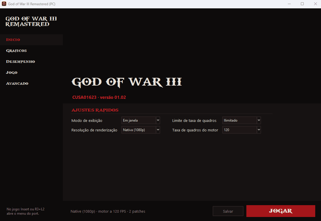Expand the Limite de taxa de quadros dropdown

(x=241, y=120)
